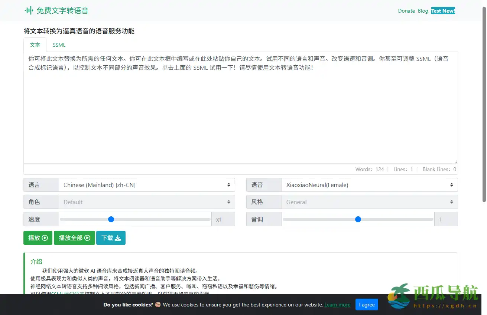Open the Learn more cookies link
The image size is (487, 315).
click(x=337, y=305)
